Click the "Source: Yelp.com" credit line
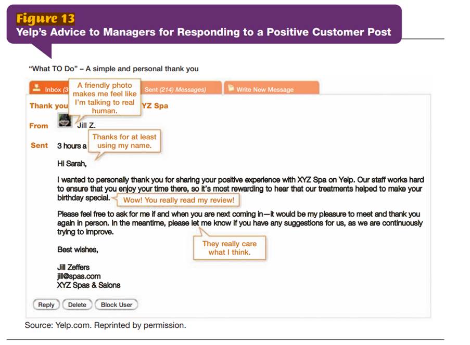 coord(105,326)
